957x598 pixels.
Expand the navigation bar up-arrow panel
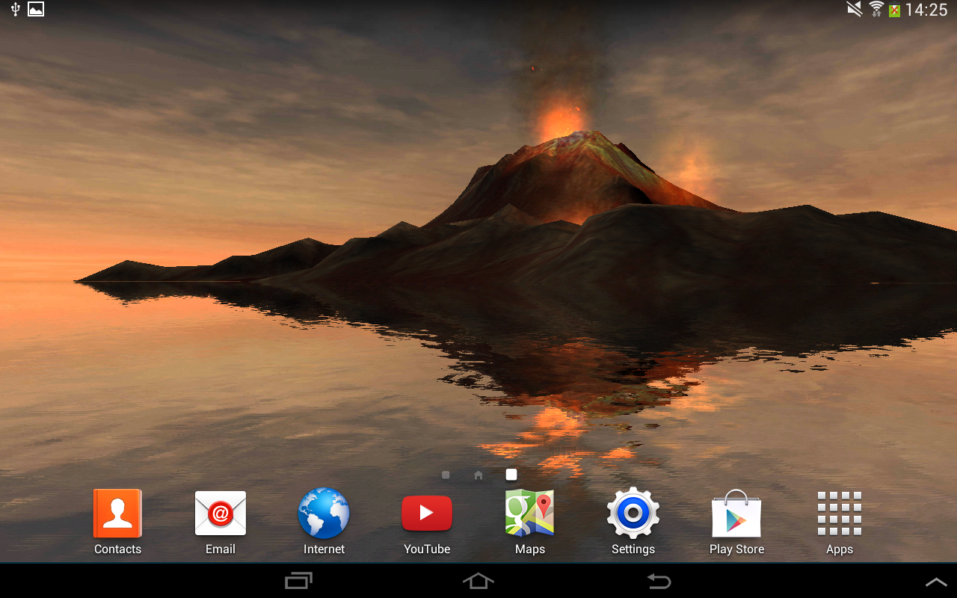pyautogui.click(x=936, y=582)
